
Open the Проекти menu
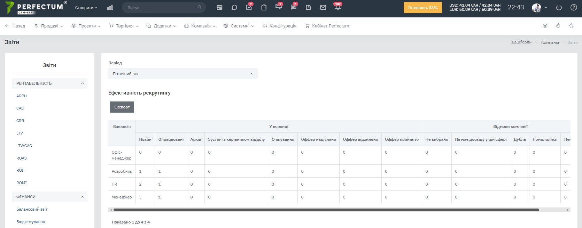click(86, 26)
